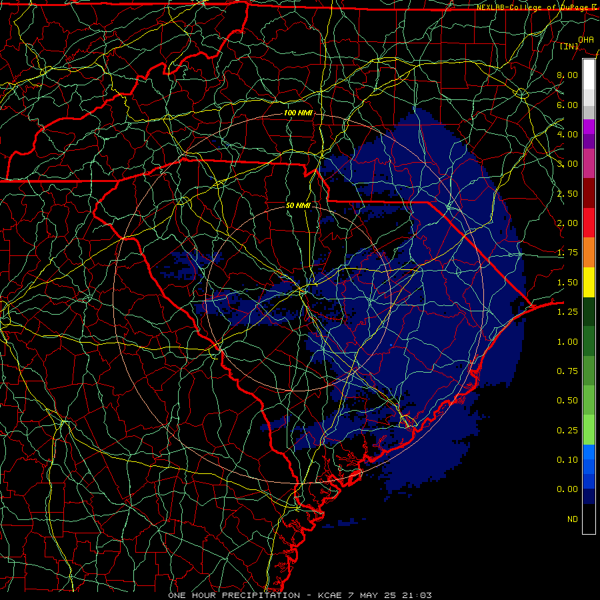Click the 0.10 legend value
This screenshot has height=600, width=600.
(567, 460)
